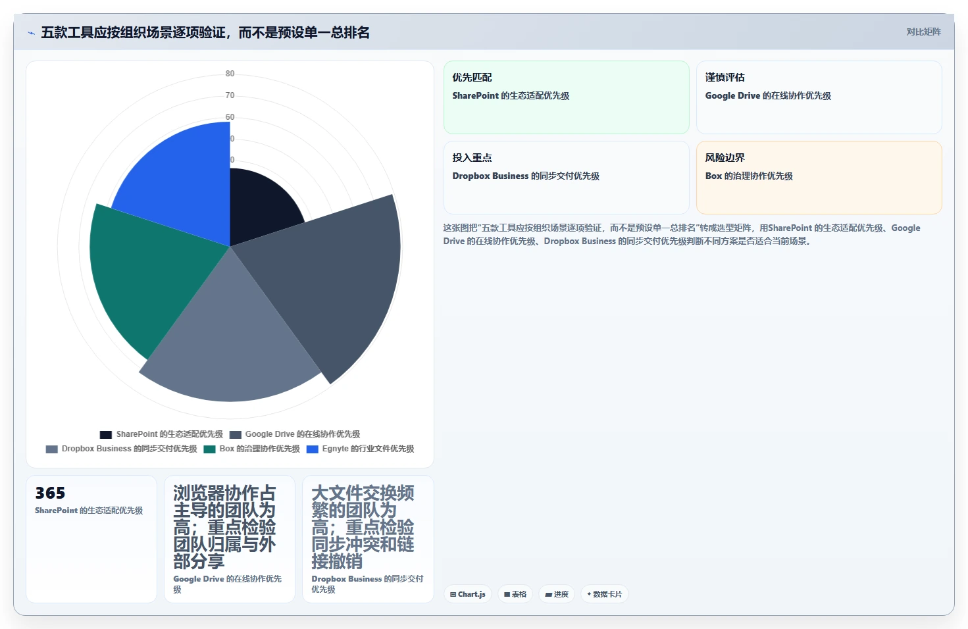Viewport: 968px width, 629px height.
Task: Click the 浏览器协作占主导的团队为高 stat card
Action: (x=230, y=539)
